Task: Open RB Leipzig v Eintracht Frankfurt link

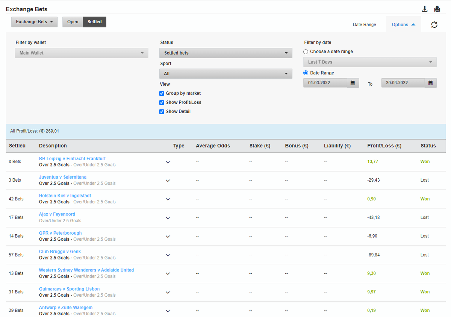Action: point(72,159)
